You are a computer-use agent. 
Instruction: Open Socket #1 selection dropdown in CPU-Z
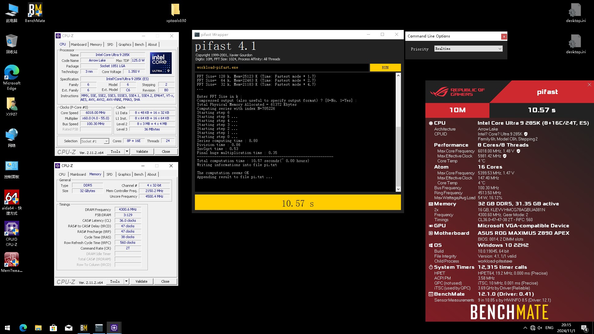click(x=95, y=141)
